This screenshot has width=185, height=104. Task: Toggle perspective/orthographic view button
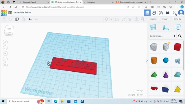(x=5, y=65)
